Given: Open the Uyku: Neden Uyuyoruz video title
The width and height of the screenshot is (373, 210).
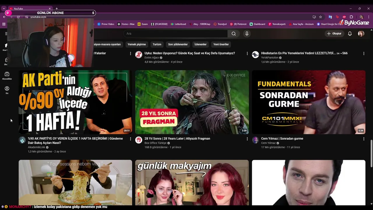Looking at the screenshot, I should (x=190, y=53).
